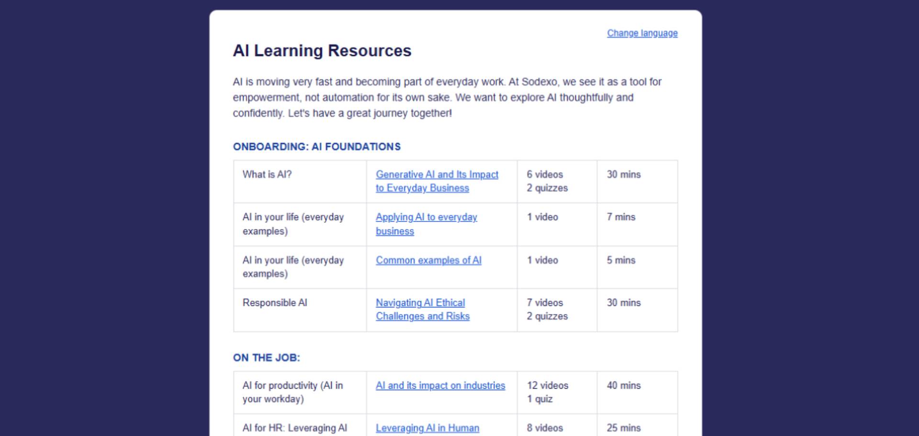
Task: Click the 7 videos 2 quizzes cell
Action: pos(557,310)
